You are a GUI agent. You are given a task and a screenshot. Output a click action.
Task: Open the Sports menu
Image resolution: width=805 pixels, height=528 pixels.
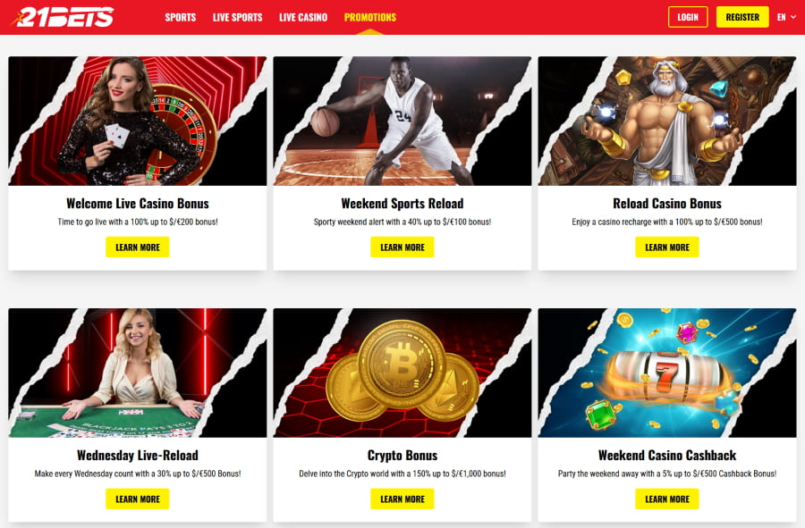180,18
